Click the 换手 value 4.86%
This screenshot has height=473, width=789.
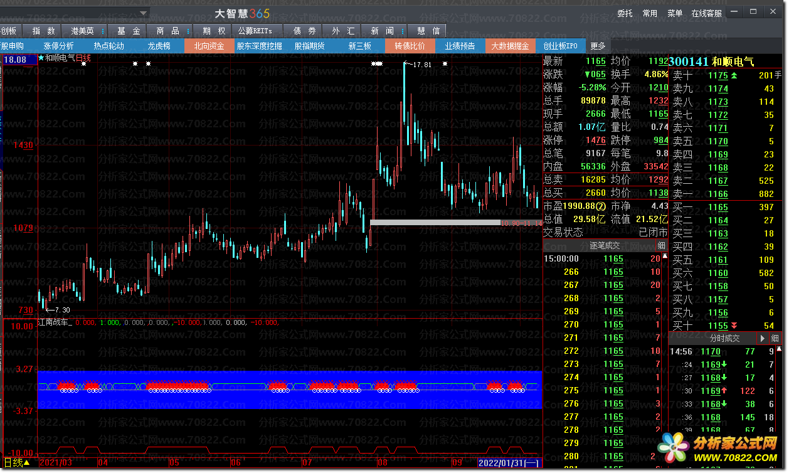(x=655, y=74)
